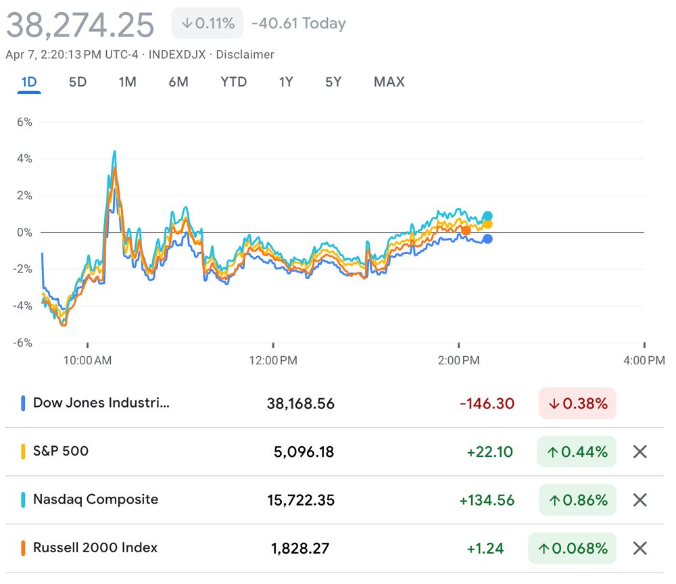Image resolution: width=676 pixels, height=584 pixels.
Task: Open the S&P 500 index name
Action: 61,451
